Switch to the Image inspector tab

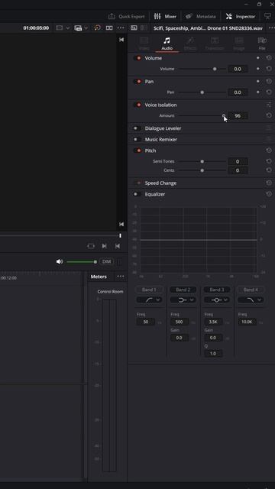coord(239,44)
